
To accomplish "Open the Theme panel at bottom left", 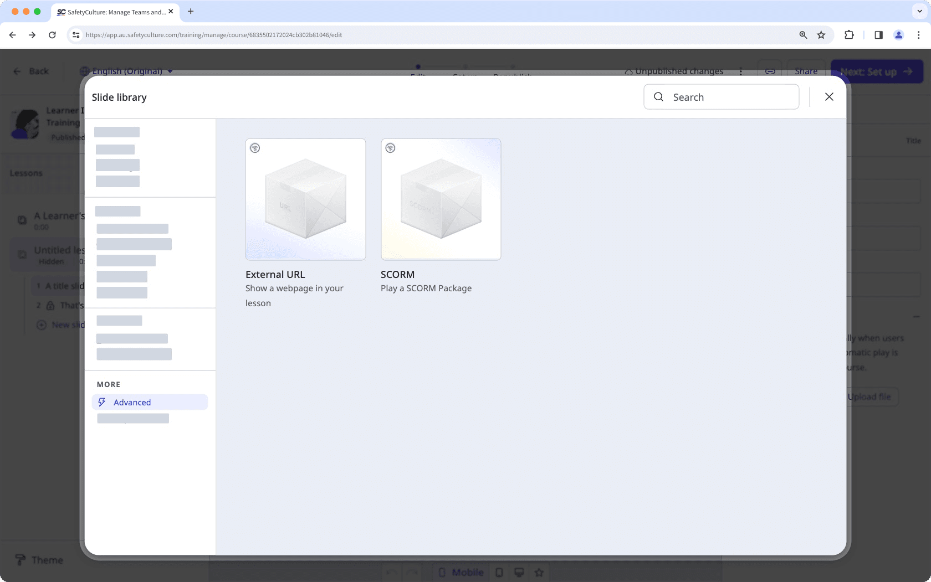I will 39,560.
